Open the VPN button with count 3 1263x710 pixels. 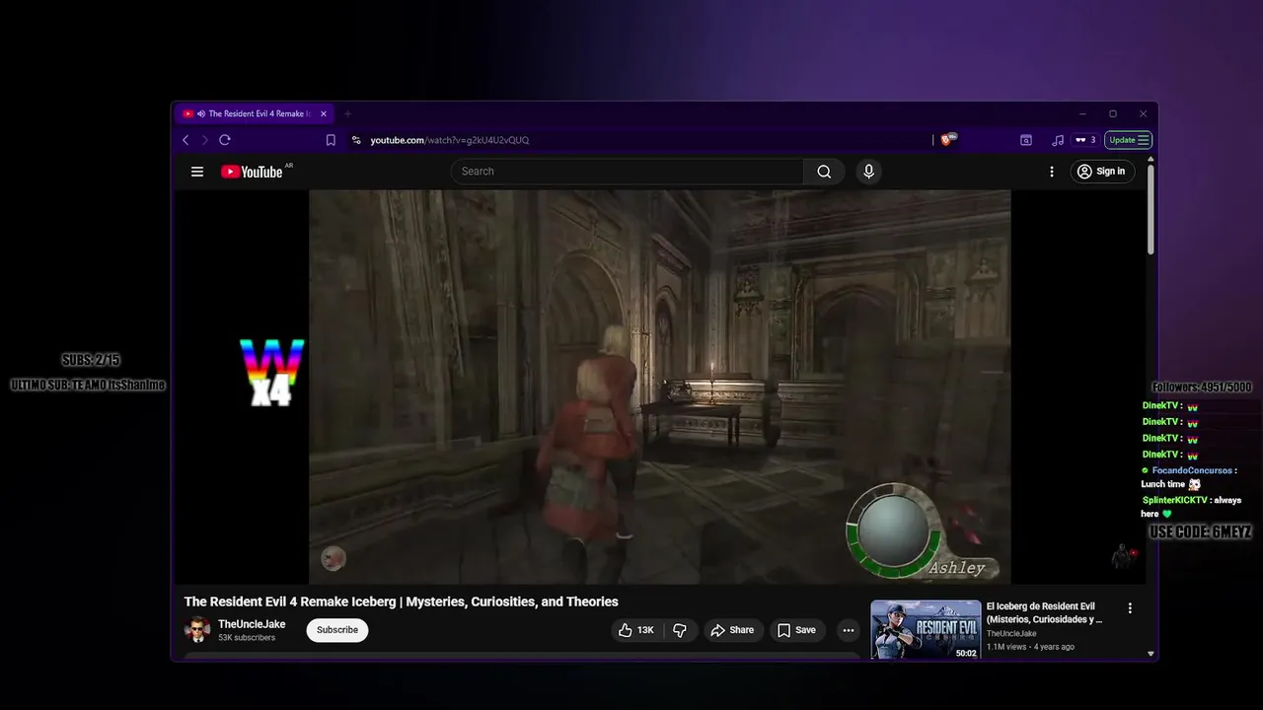click(1085, 140)
